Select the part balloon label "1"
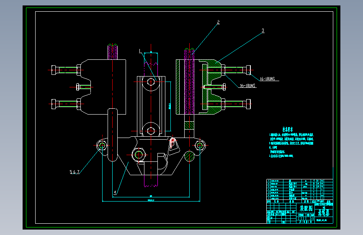Image resolution: width=363 pixels, height=235 pixels. coord(140,51)
